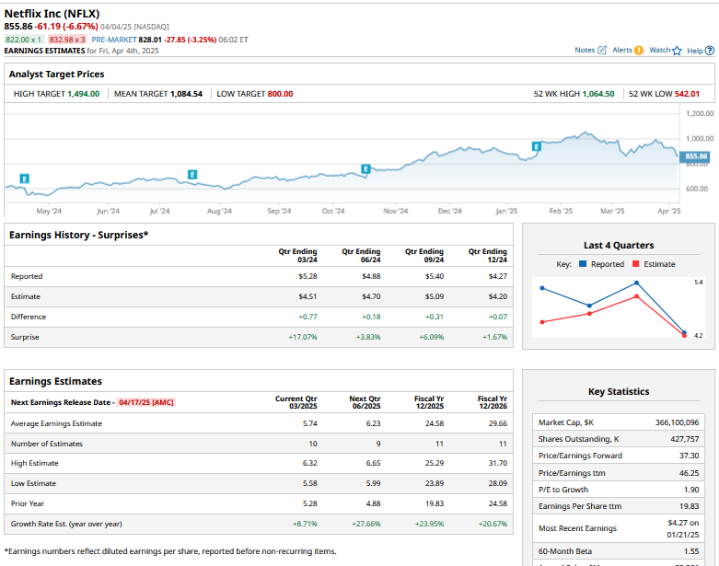Select the Mean Target 1,084.54 value
719x566 pixels.
[186, 94]
